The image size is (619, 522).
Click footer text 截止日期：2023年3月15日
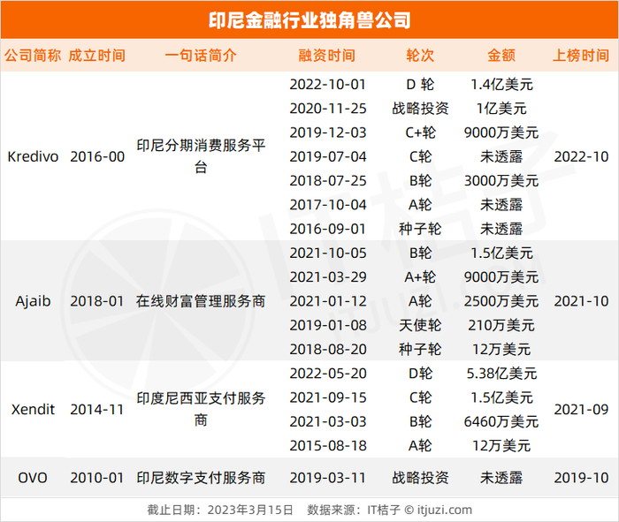point(220,510)
